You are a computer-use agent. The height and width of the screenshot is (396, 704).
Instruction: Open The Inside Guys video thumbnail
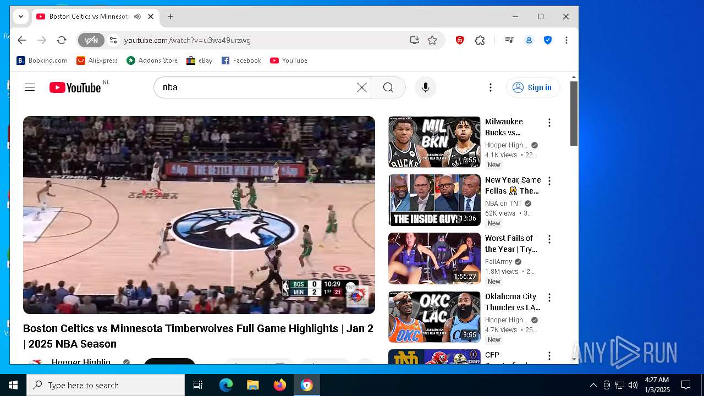point(435,200)
